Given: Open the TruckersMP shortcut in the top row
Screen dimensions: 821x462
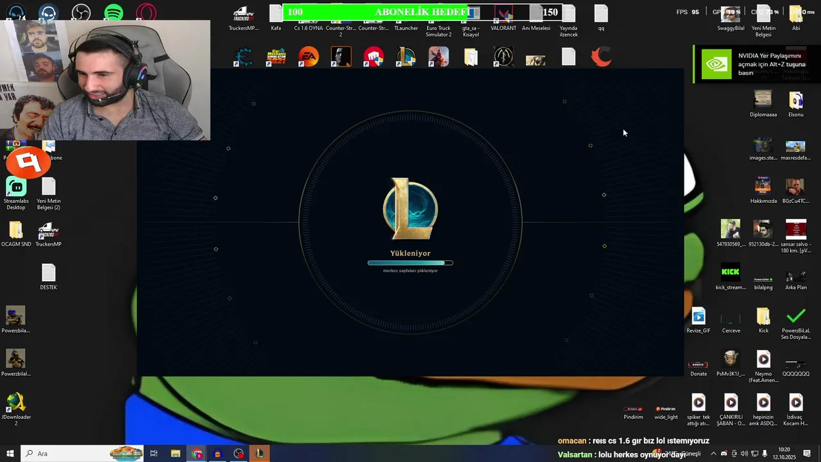Looking at the screenshot, I should coord(243,18).
